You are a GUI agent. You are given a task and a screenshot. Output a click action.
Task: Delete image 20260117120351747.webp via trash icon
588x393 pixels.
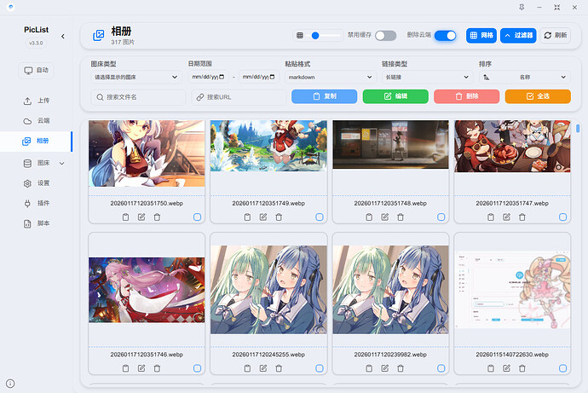[x=522, y=217]
